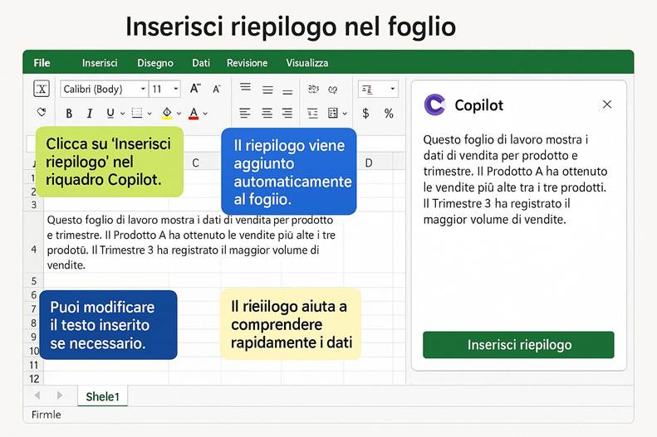This screenshot has width=657, height=437.
Task: Open underline style dropdown arrow
Action: tap(122, 114)
